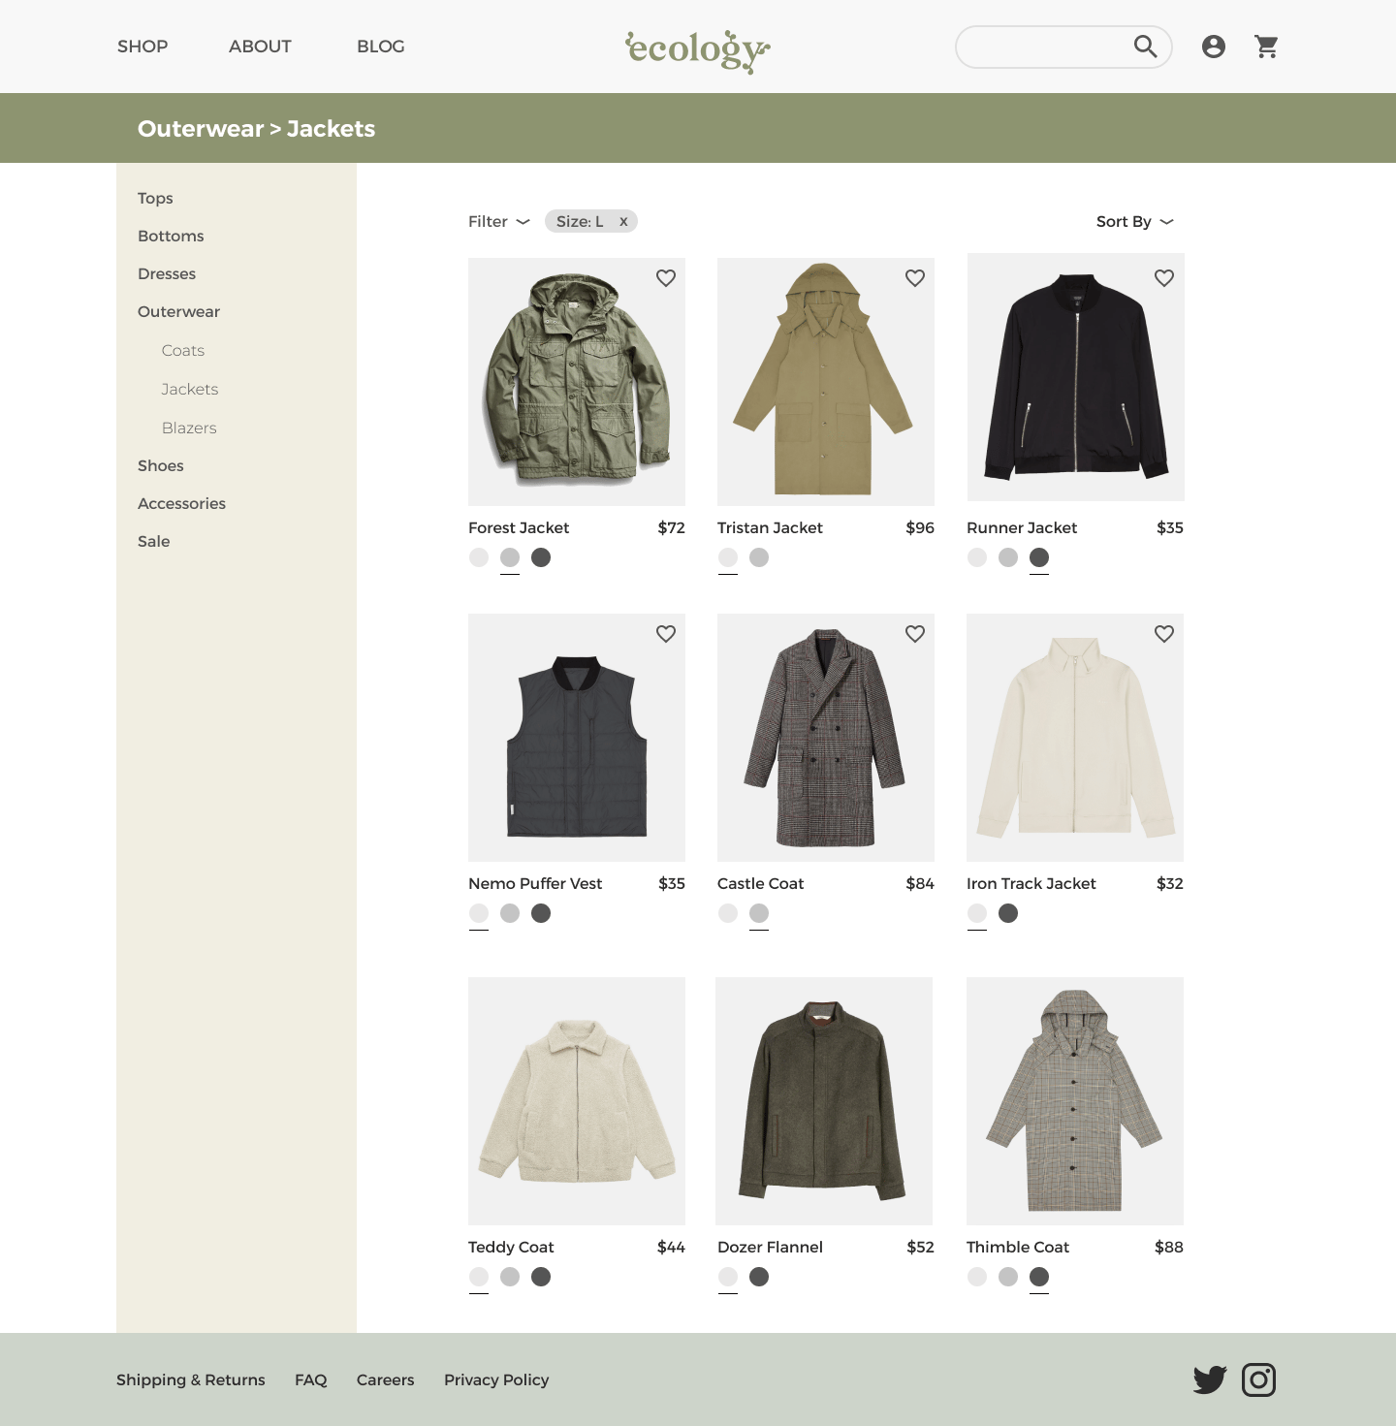Open the Instagram icon in footer
The image size is (1396, 1426).
pos(1258,1379)
